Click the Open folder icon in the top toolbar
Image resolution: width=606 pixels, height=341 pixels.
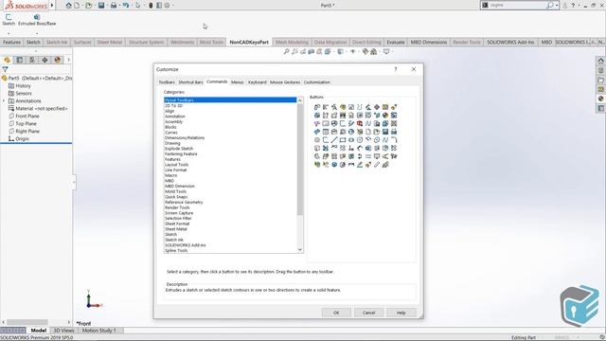coord(88,6)
